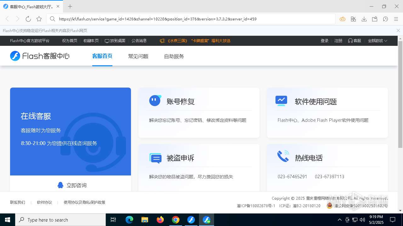Open the browser hamburger menu
Image resolution: width=403 pixels, height=226 pixels.
(x=396, y=19)
